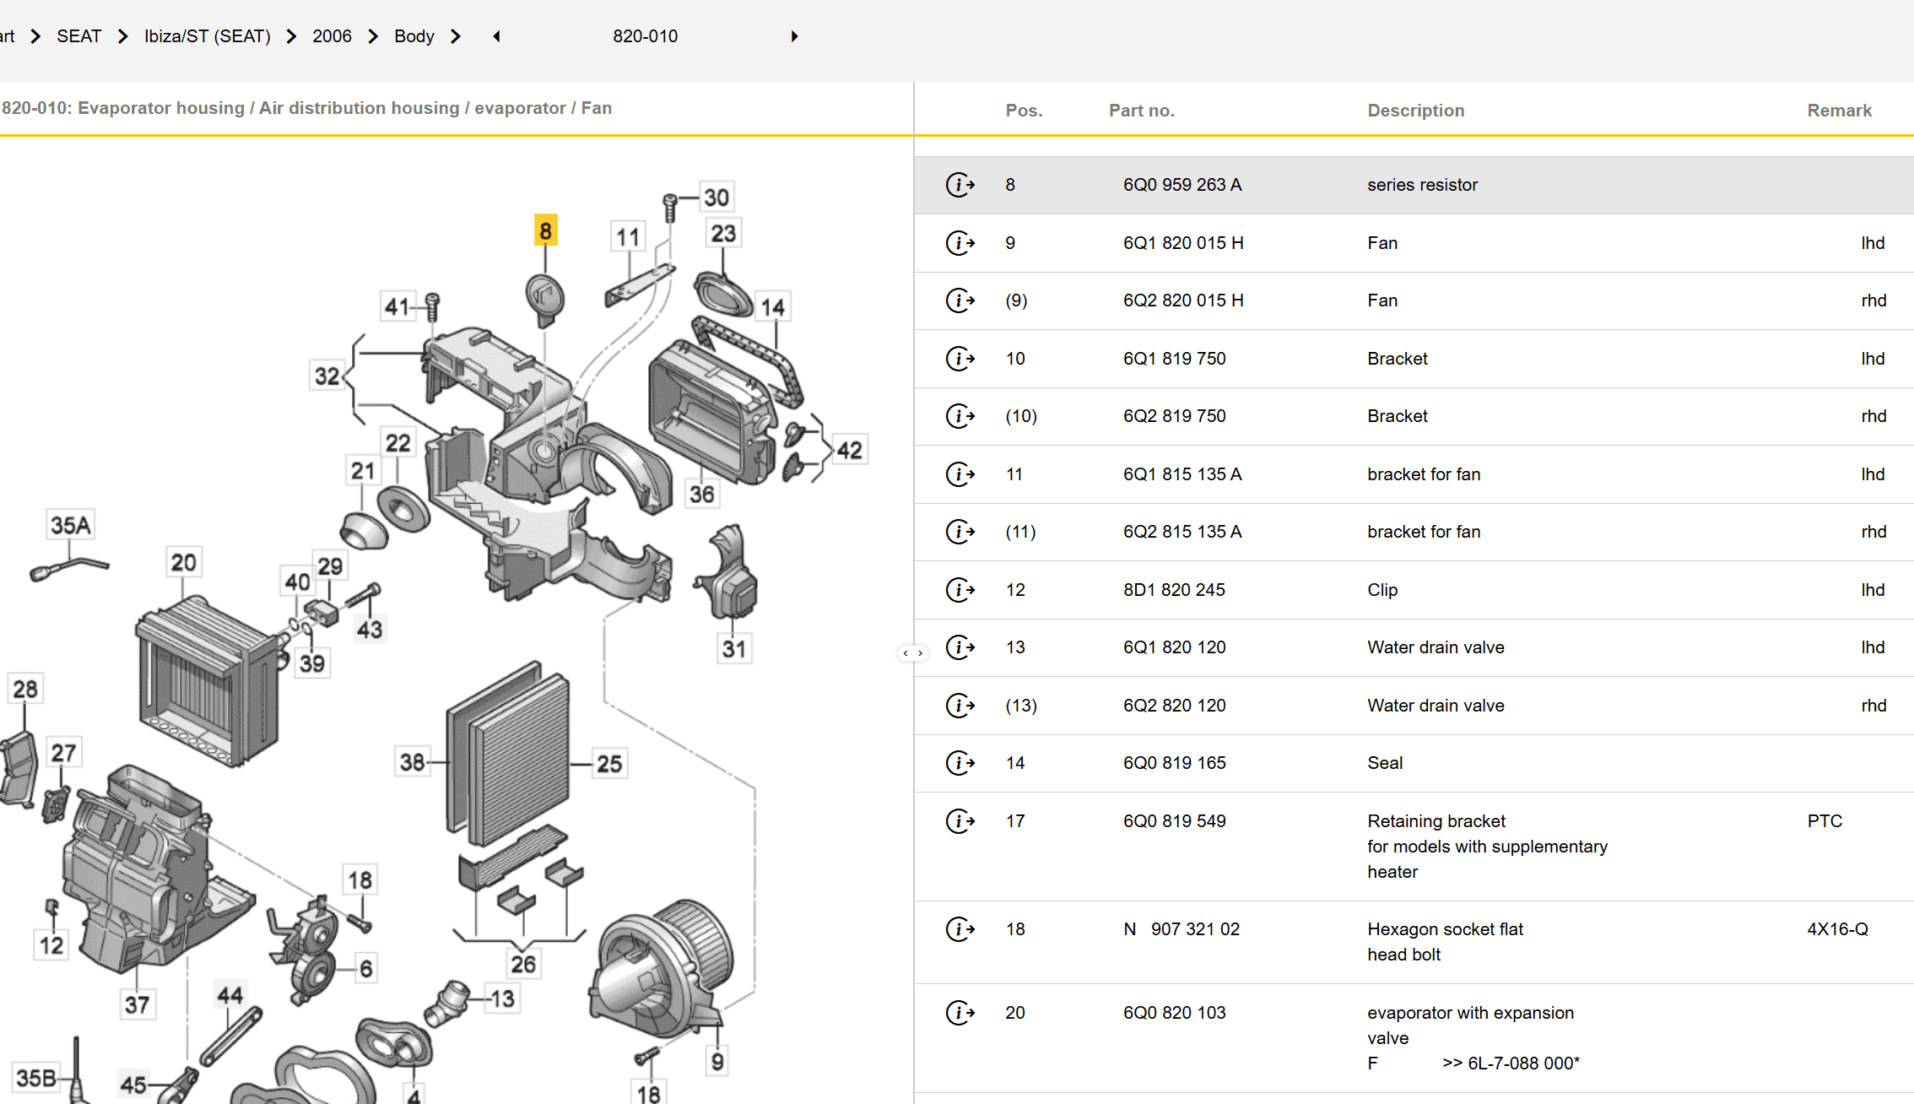The width and height of the screenshot is (1914, 1104).
Task: Open info icon for Hexagon socket bolt row
Action: point(960,929)
